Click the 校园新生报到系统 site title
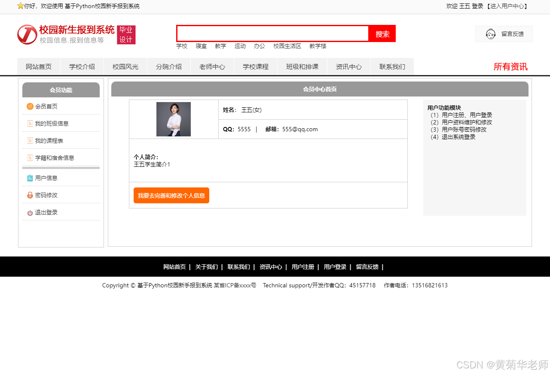Image resolution: width=550 pixels, height=374 pixels. click(x=77, y=30)
